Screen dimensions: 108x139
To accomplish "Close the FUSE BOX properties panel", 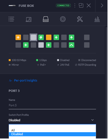I will click(x=89, y=5).
